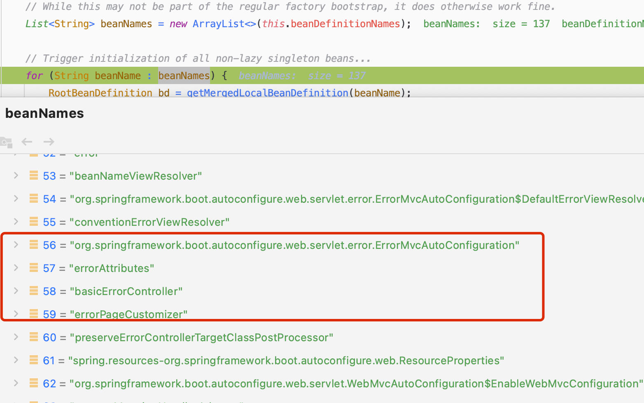Expand entry 62 EnableWebMvcConfiguration
The width and height of the screenshot is (644, 403).
[x=16, y=383]
